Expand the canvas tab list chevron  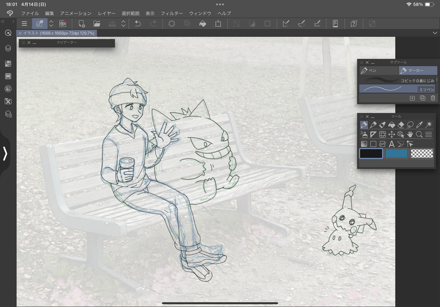click(434, 33)
